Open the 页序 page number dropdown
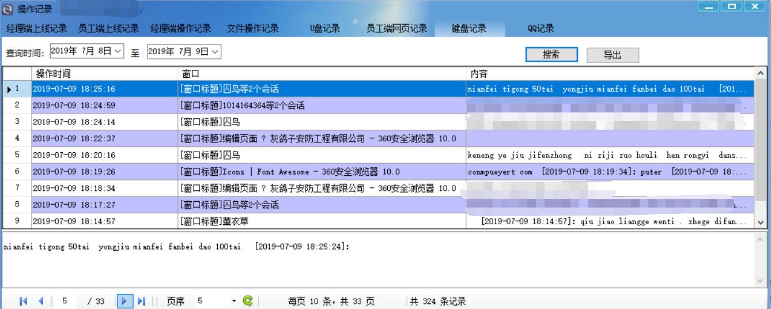 (234, 301)
